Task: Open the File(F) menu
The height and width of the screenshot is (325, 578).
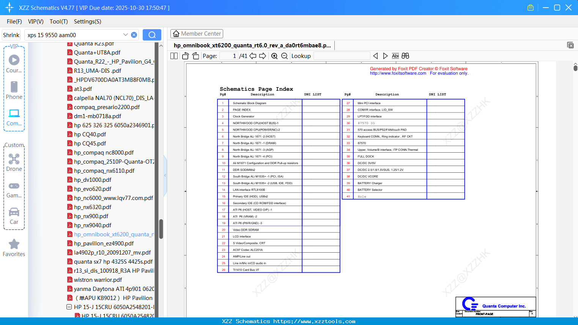Action: (x=14, y=22)
